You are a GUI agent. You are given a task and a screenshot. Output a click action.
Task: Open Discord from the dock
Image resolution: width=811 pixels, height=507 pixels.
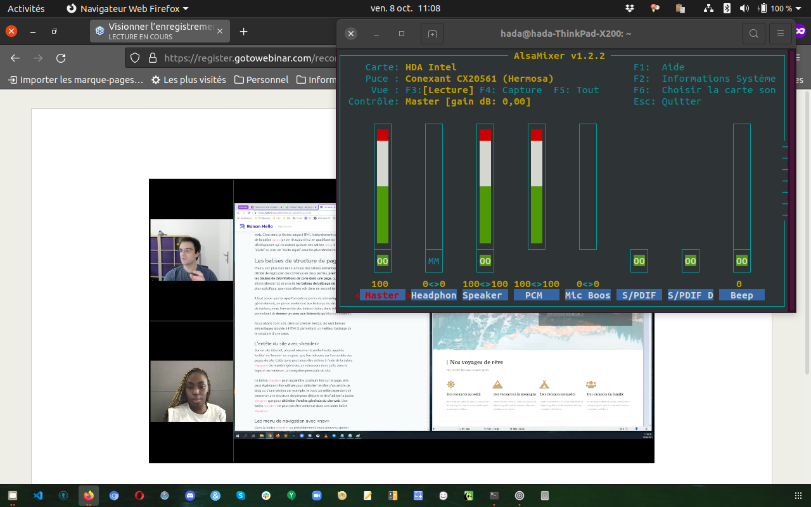[x=190, y=496]
